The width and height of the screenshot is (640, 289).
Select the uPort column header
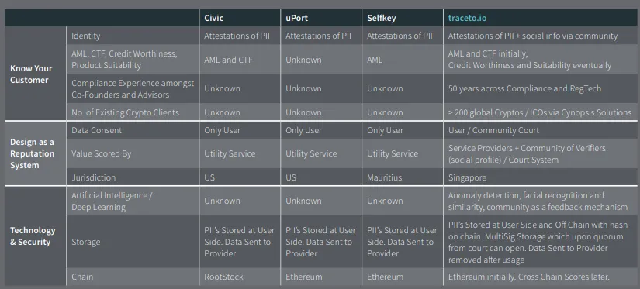(x=297, y=18)
